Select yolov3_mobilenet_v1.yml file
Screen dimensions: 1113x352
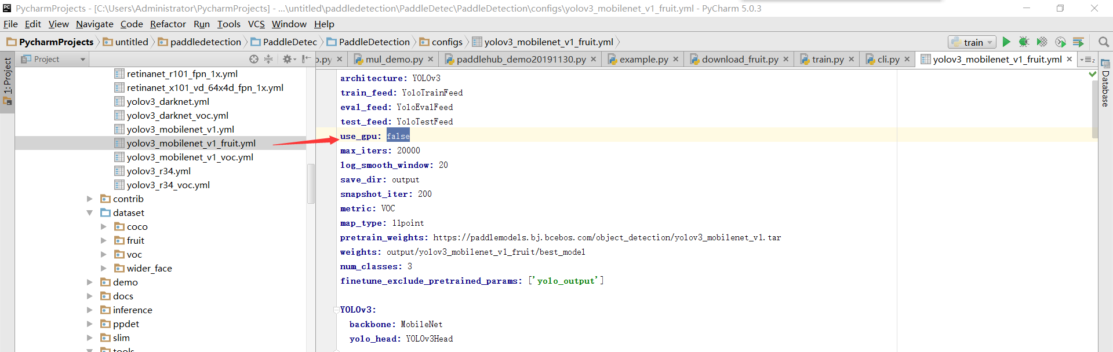point(180,129)
